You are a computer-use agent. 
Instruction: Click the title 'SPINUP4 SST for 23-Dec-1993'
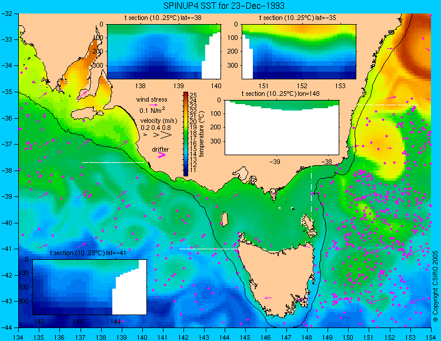(x=224, y=5)
